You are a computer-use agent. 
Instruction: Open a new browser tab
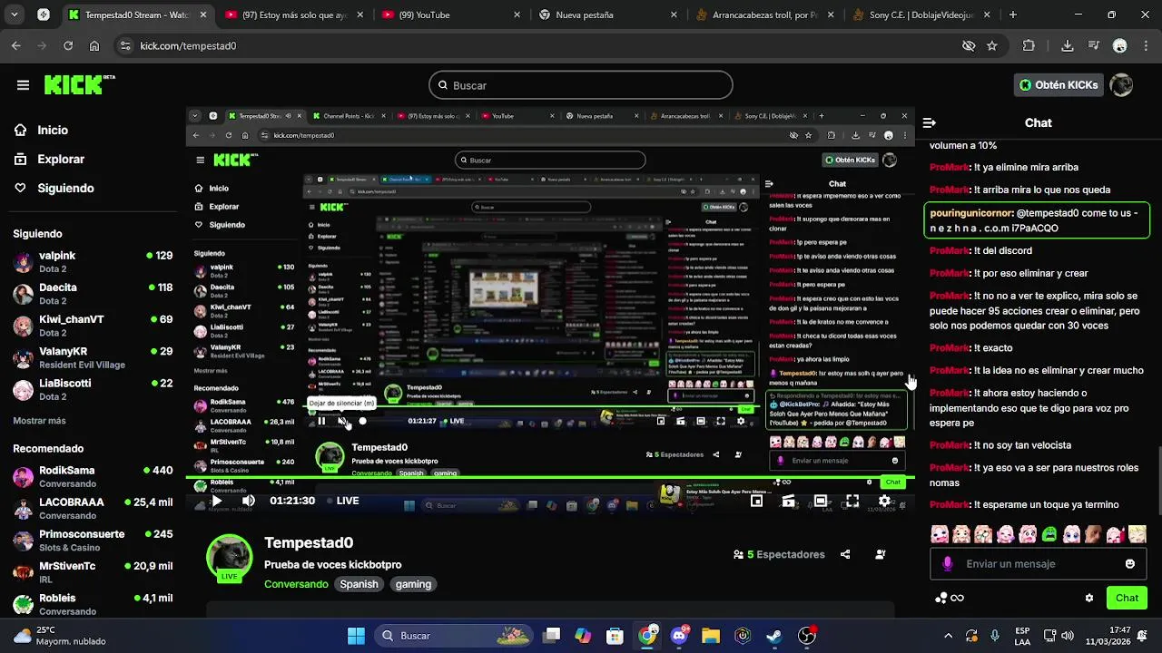1013,15
